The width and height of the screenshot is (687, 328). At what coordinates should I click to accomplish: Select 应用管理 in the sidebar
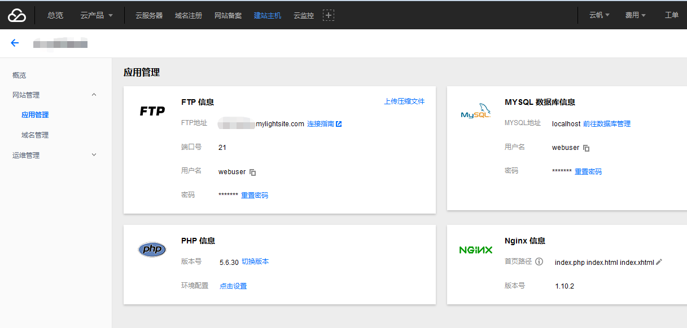pos(35,115)
